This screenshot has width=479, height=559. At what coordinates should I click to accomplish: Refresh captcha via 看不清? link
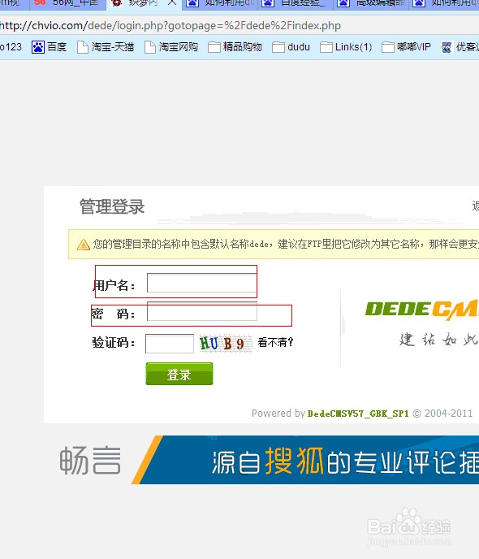(x=275, y=343)
